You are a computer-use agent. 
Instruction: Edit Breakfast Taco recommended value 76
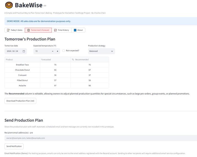pyautogui.click(x=90, y=65)
